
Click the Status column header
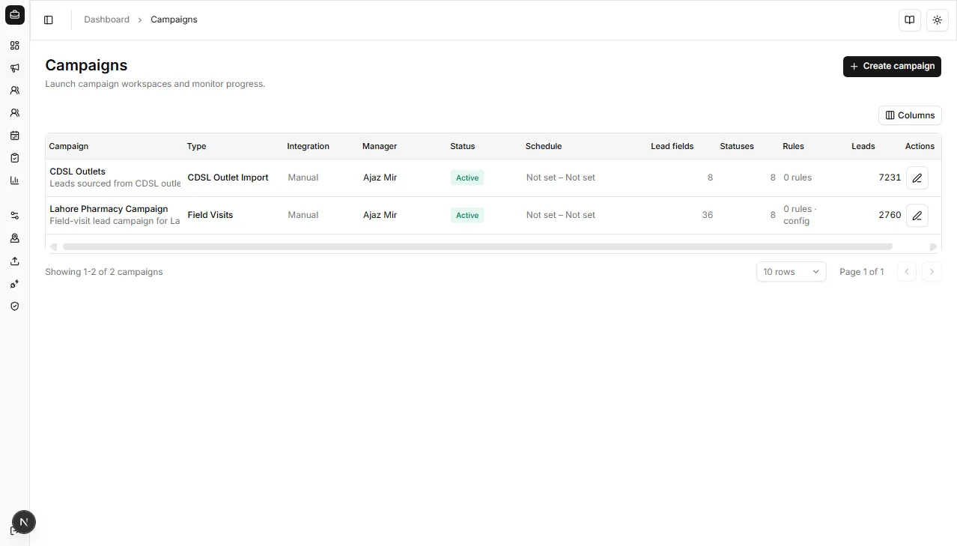pos(463,146)
